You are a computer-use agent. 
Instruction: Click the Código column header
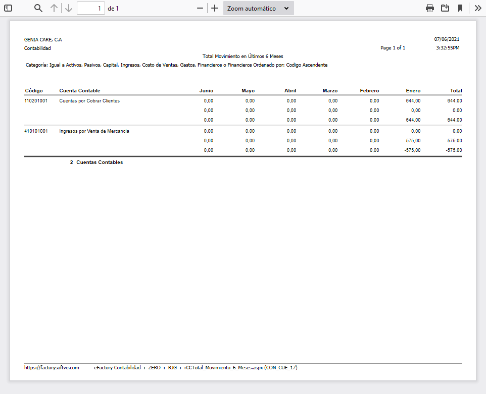33,91
